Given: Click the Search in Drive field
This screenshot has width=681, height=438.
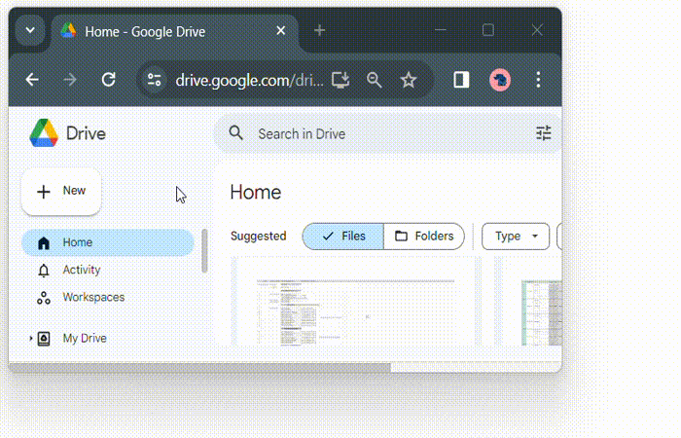Looking at the screenshot, I should point(379,133).
